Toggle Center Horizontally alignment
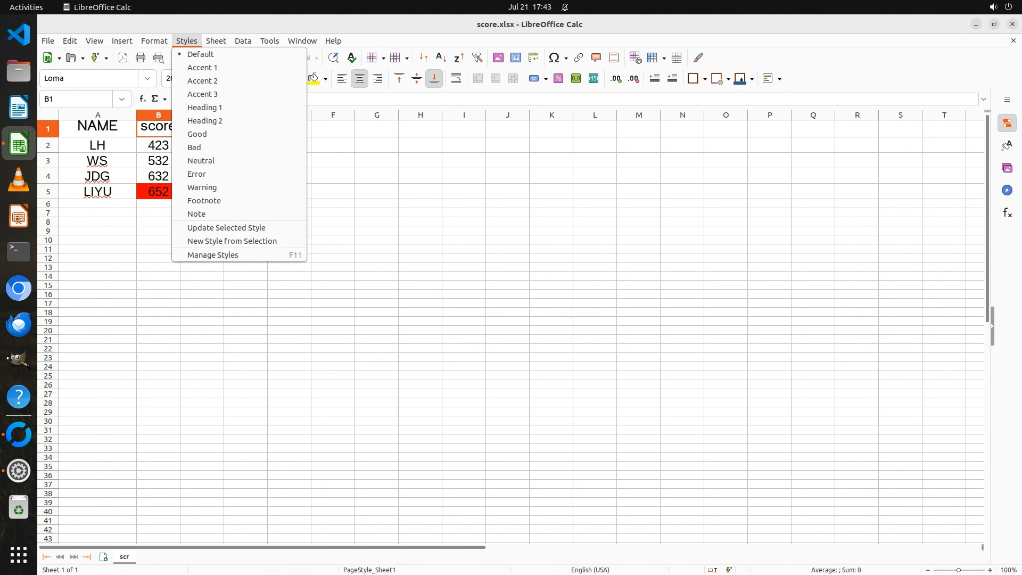Screen dimensions: 1022x575 [360, 79]
